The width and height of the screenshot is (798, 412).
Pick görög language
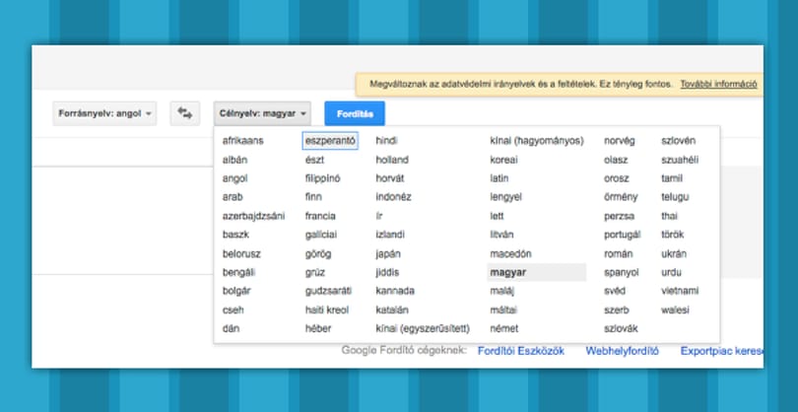[x=318, y=253]
